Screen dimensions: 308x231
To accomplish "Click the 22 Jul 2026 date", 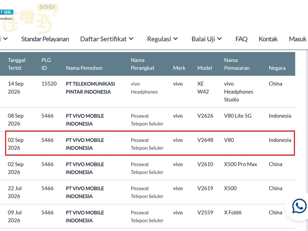I will point(15,192).
